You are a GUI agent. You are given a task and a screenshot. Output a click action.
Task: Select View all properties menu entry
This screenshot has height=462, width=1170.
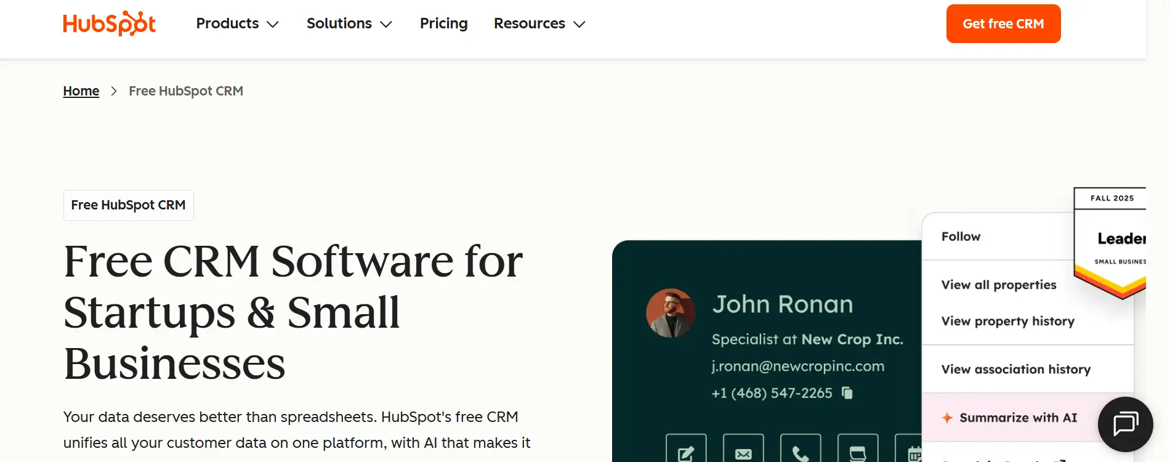(x=998, y=285)
